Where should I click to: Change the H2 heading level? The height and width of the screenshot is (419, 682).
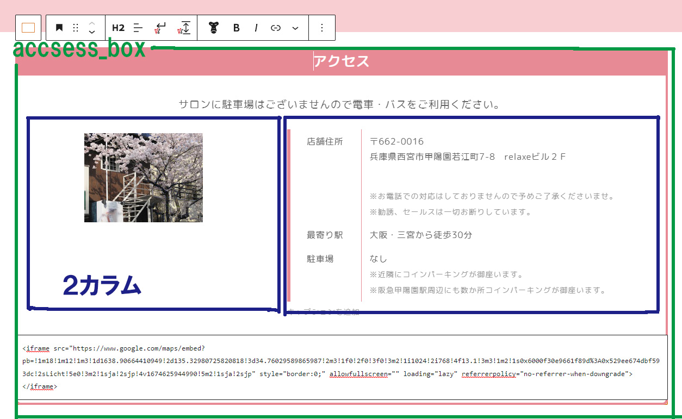(118, 28)
